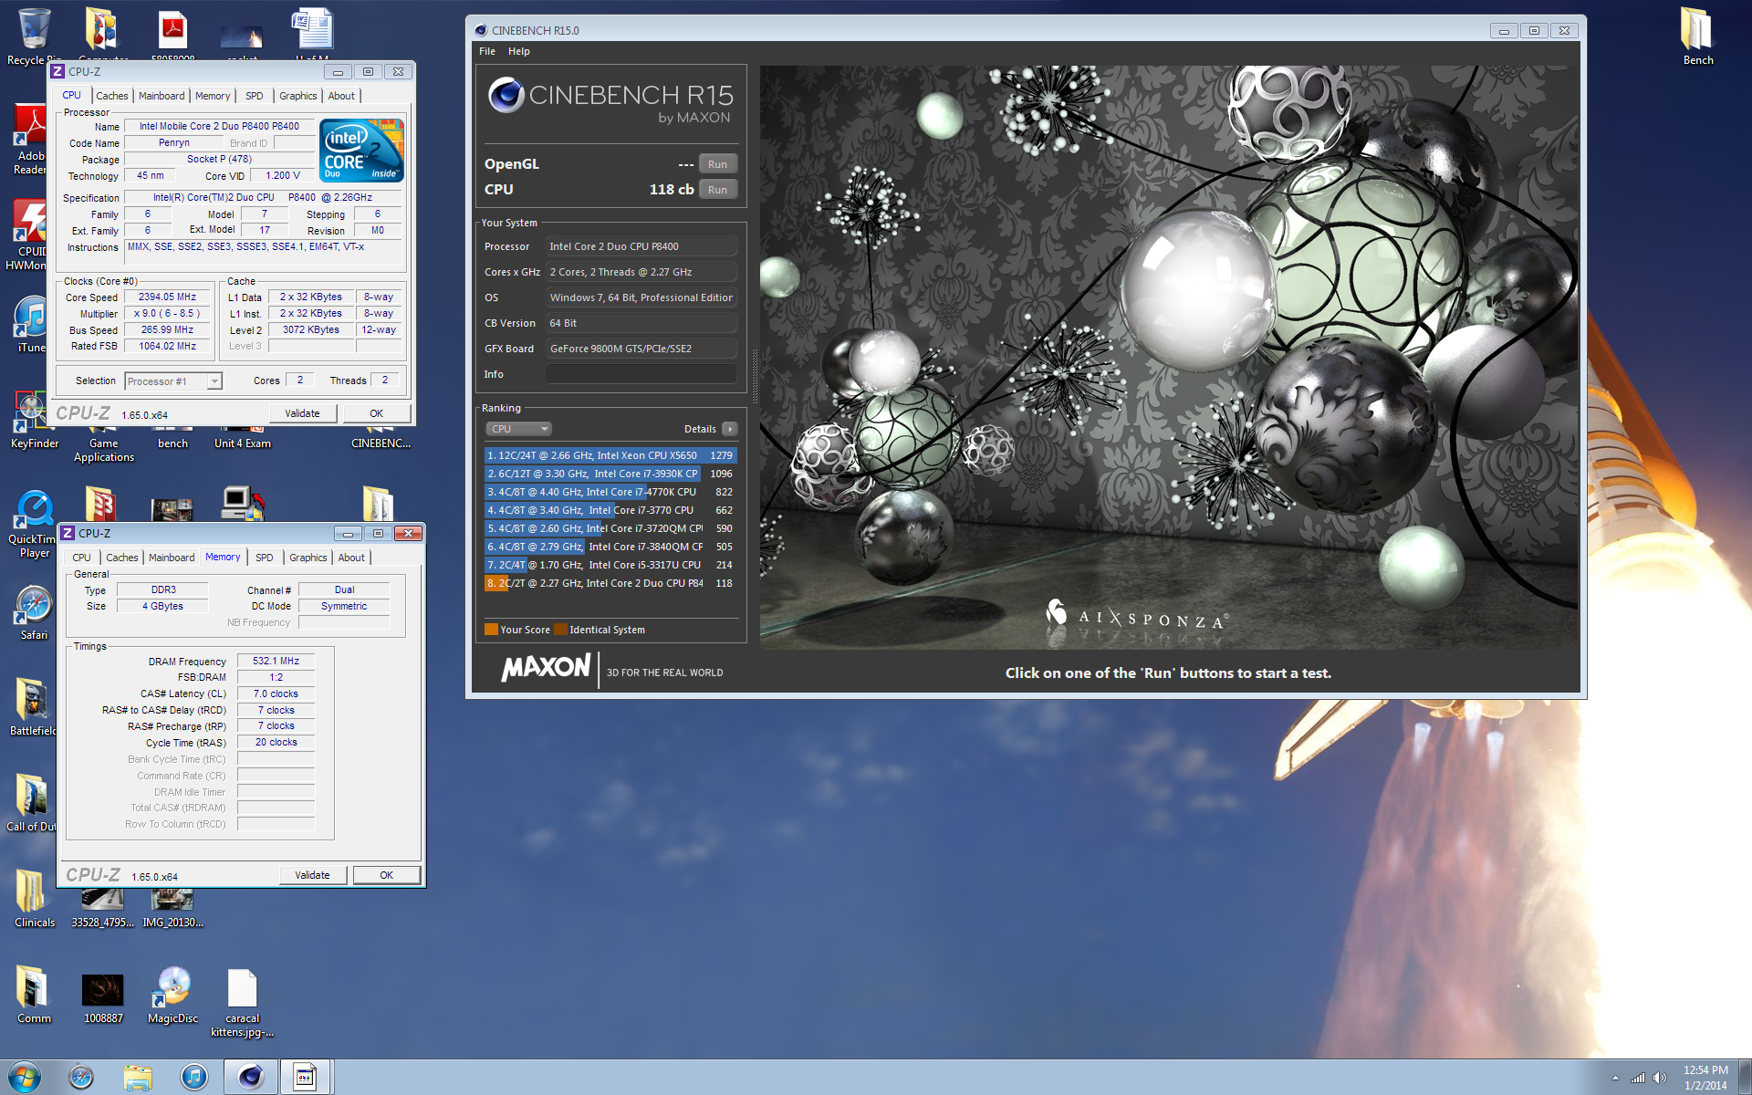This screenshot has width=1752, height=1095.
Task: Switch to Mainboard tab in top CPU-Z
Action: point(162,96)
